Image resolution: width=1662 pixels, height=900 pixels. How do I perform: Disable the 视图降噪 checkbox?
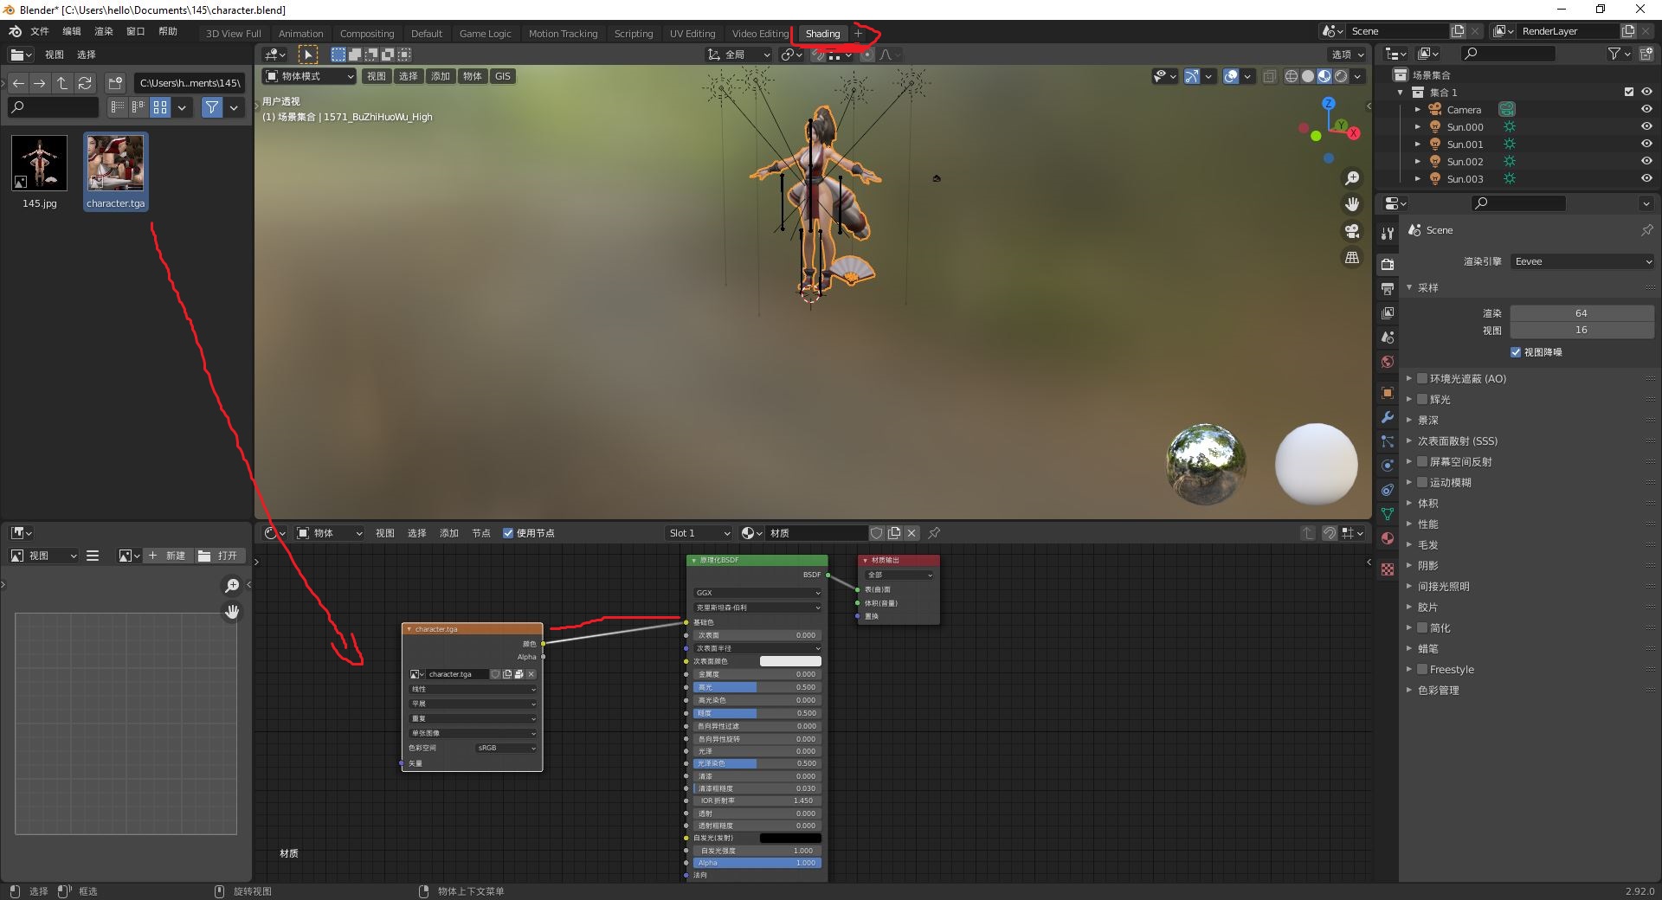coord(1516,352)
